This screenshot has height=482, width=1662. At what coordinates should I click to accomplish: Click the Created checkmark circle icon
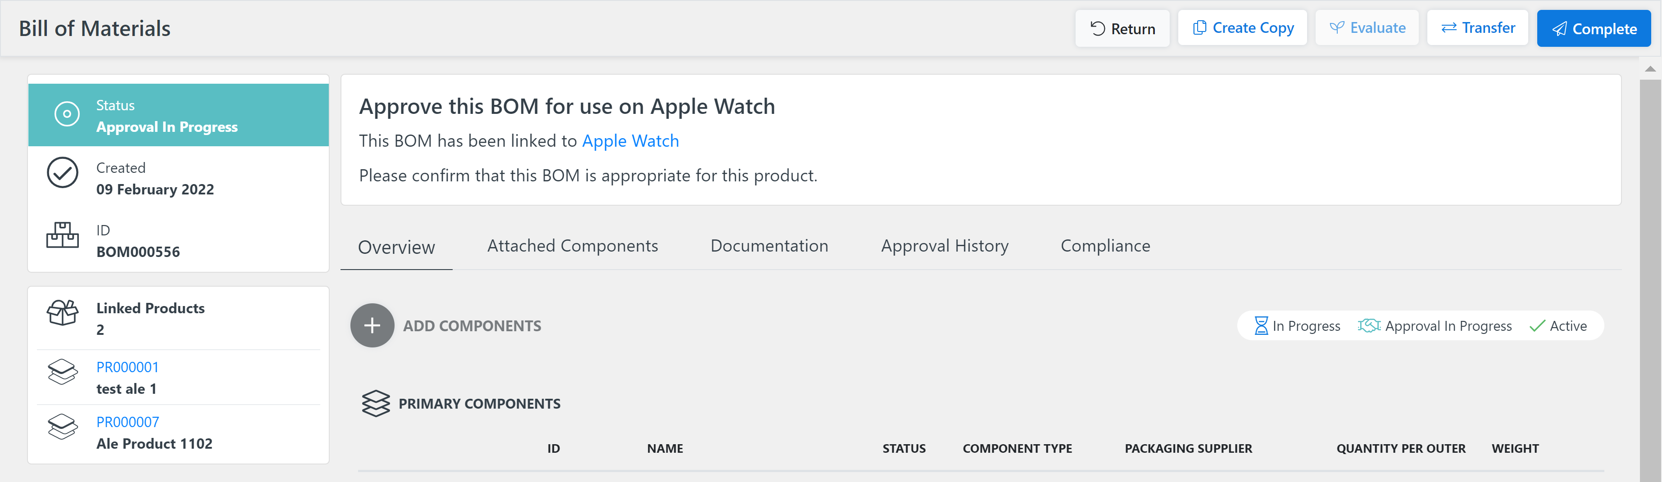[63, 173]
